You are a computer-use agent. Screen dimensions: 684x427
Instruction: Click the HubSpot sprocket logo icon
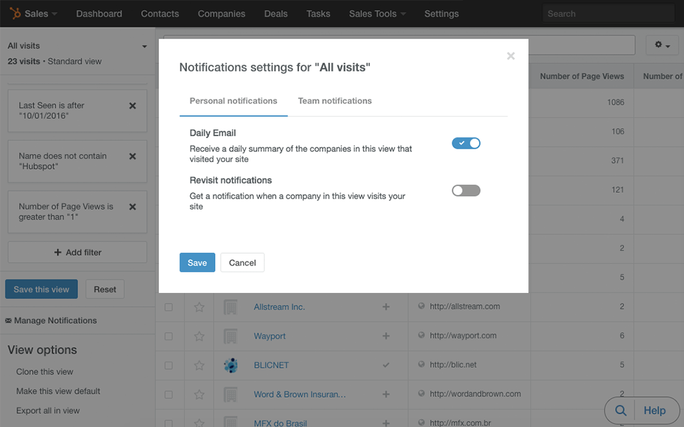point(15,13)
